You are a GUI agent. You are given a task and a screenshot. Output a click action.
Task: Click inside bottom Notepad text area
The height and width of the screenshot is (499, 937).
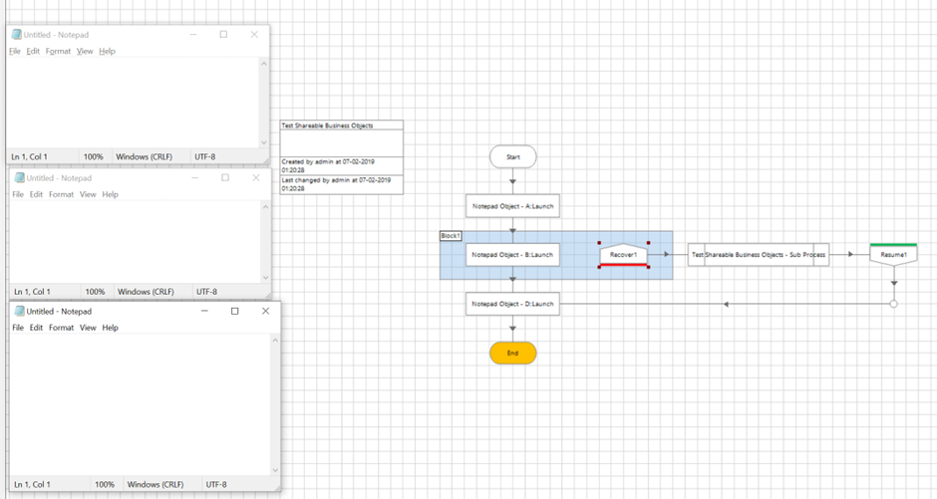click(140, 405)
